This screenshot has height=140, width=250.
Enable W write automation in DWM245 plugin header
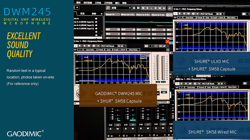pyautogui.click(x=89, y=46)
